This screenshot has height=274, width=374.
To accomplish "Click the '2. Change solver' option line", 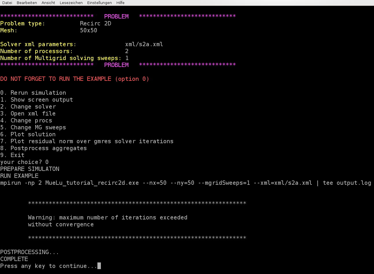I will pos(28,107).
